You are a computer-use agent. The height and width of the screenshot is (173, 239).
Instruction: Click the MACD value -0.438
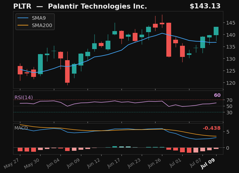(212, 128)
